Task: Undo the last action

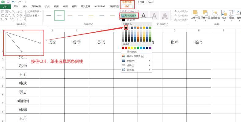Action: [13, 2]
